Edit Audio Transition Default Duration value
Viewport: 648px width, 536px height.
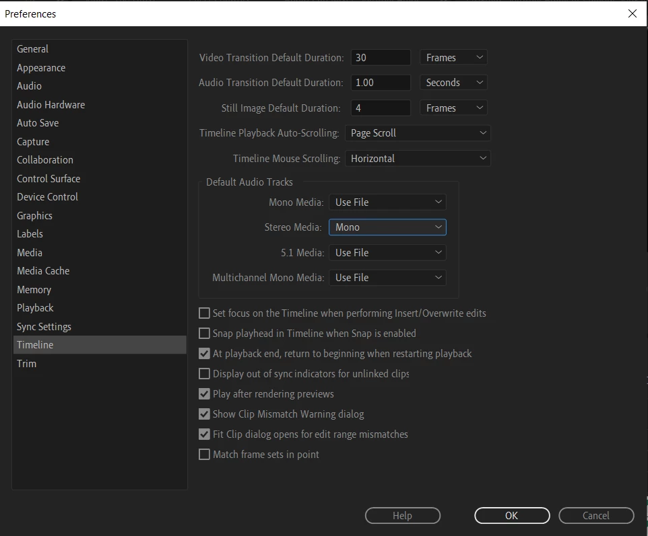(381, 83)
